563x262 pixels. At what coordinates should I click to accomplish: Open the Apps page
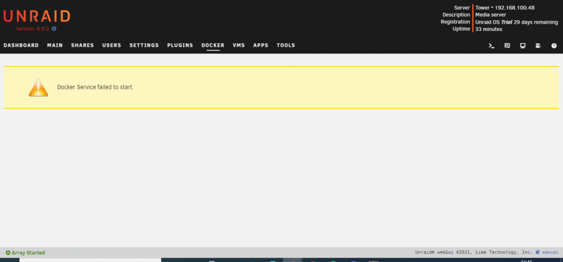[261, 46]
